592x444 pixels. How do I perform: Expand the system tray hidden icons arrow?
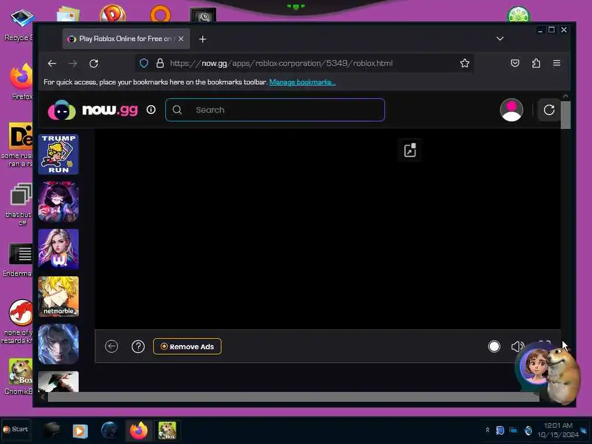pos(487,430)
